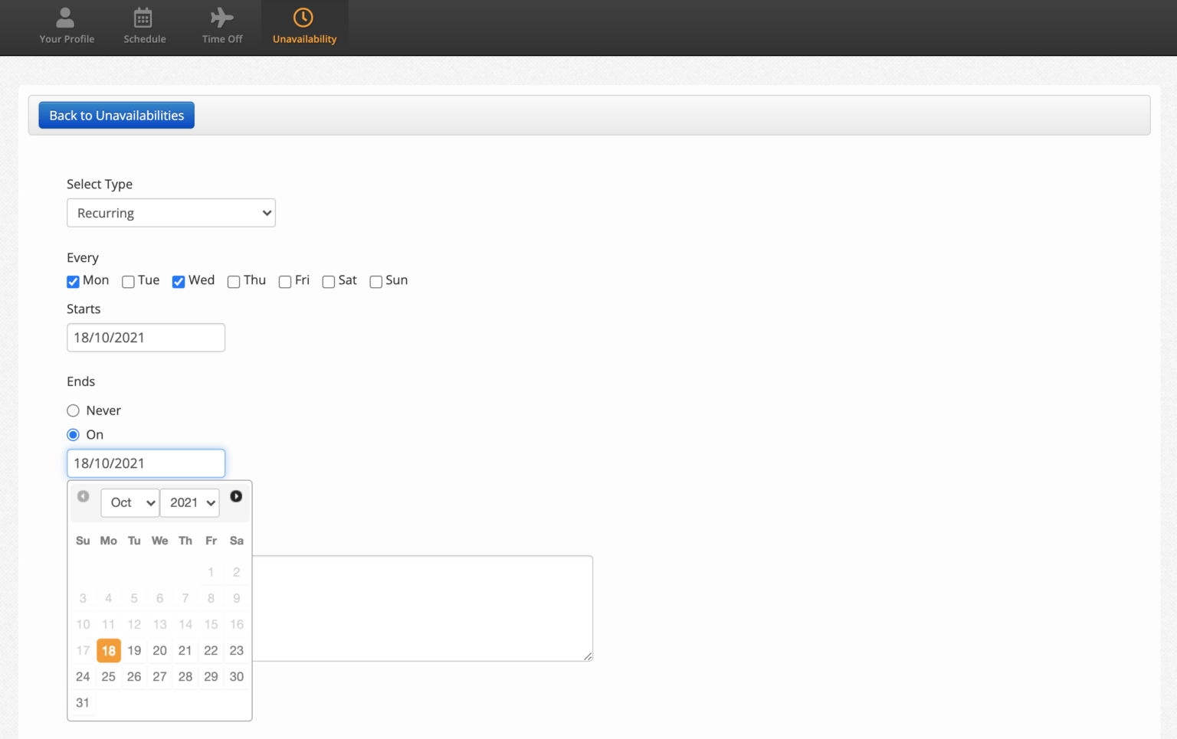This screenshot has width=1177, height=739.
Task: Click the Unavailability tab label
Action: pyautogui.click(x=304, y=39)
